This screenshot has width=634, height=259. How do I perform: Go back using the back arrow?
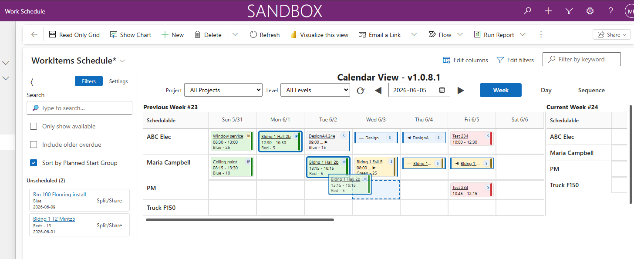point(34,35)
